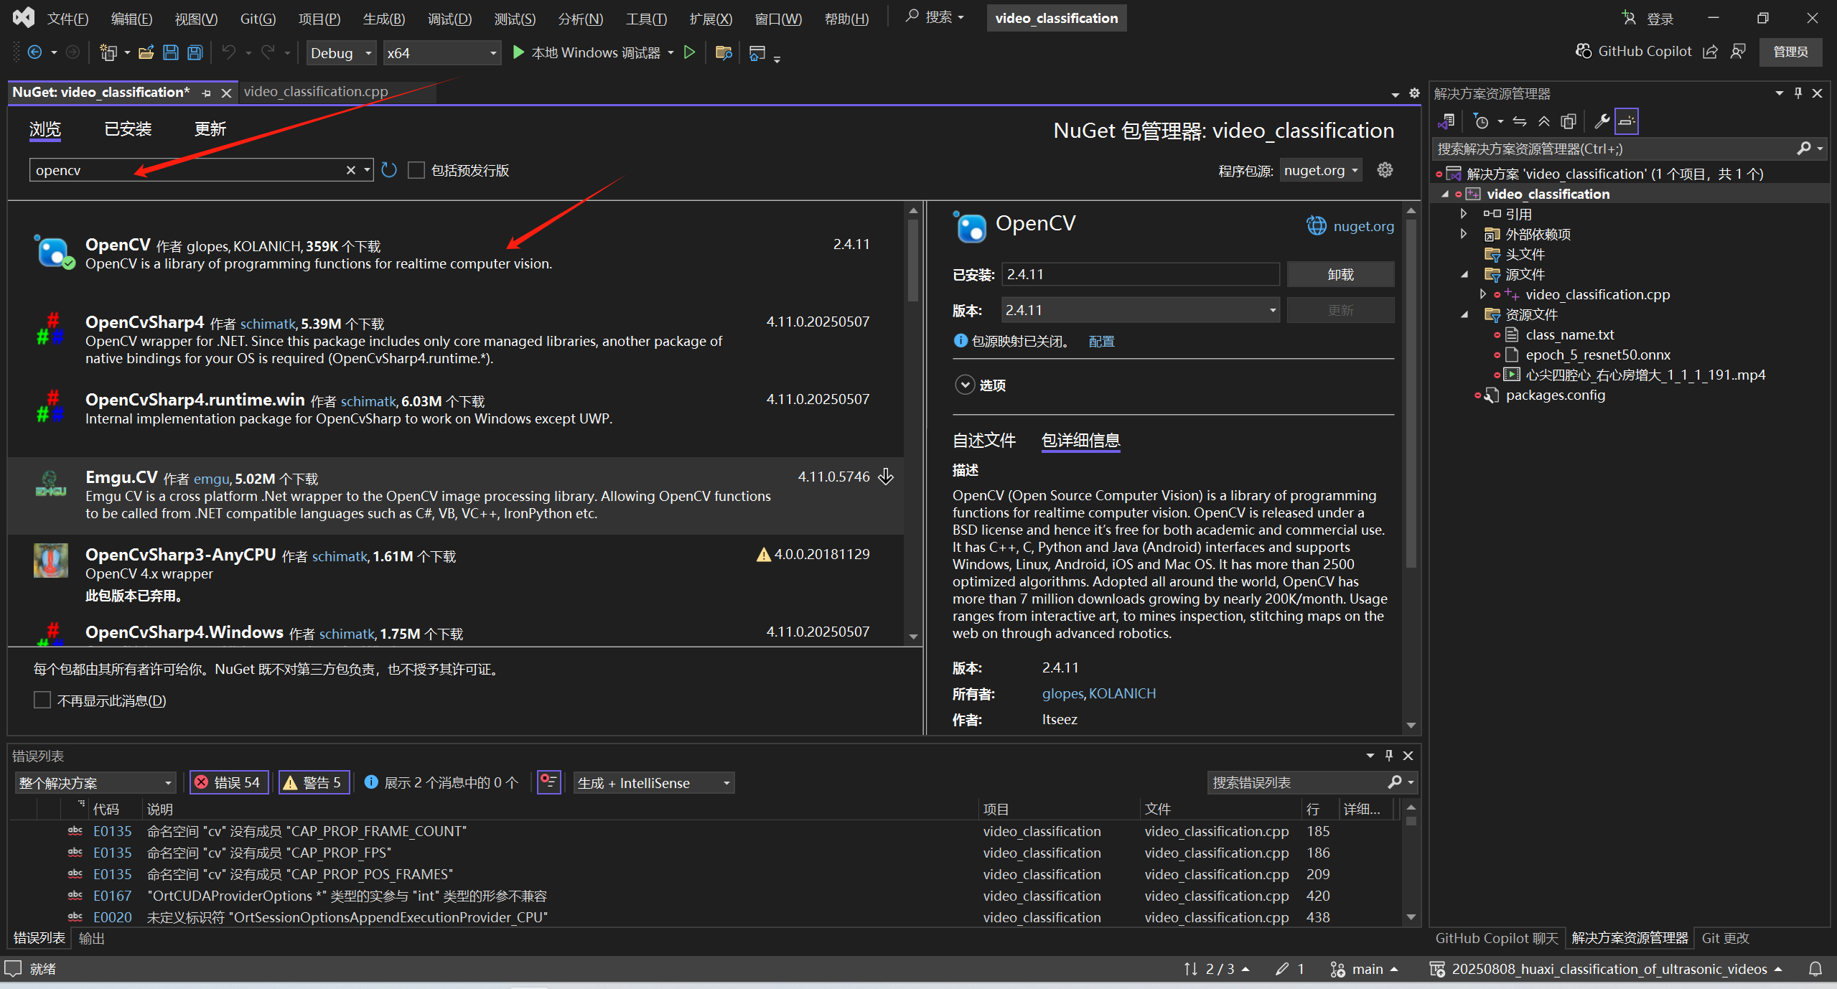Open the version 2.4.11 dropdown
The image size is (1837, 989).
(x=1140, y=310)
